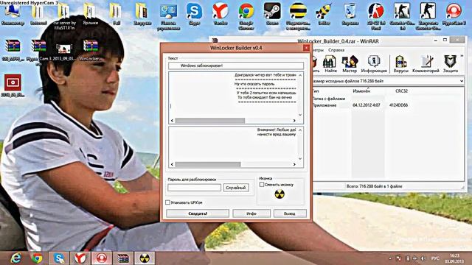The height and width of the screenshot is (265, 472).
Task: Open the Защита tool in WinRAR
Action: click(451, 64)
